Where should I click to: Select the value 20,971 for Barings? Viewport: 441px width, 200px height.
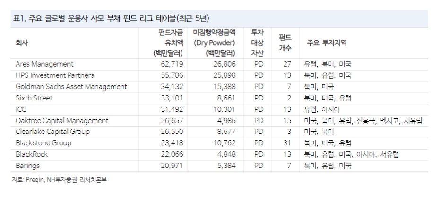pyautogui.click(x=172, y=166)
